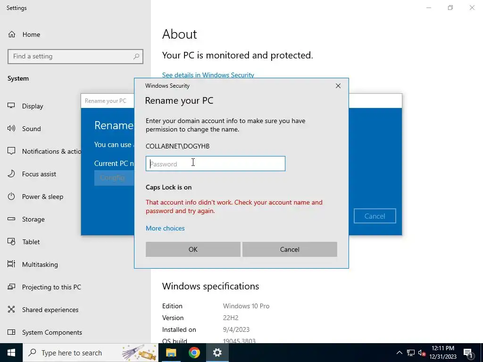Viewport: 483px width, 362px height.
Task: Click the Home house icon in Settings
Action: pyautogui.click(x=12, y=34)
